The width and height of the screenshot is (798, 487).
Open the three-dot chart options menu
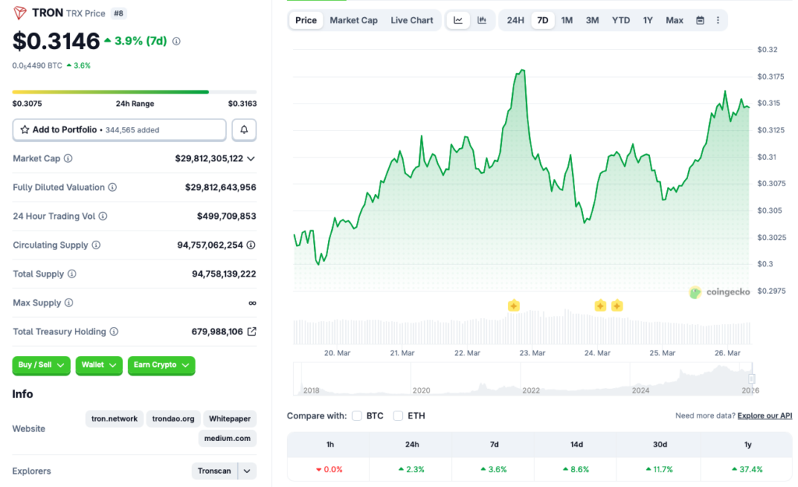click(718, 20)
